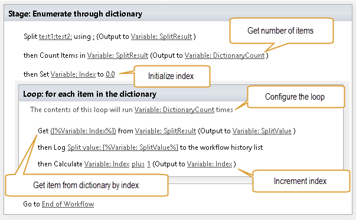
Task: Click first 'Variable: Index' in Calculate action
Action: (107, 164)
